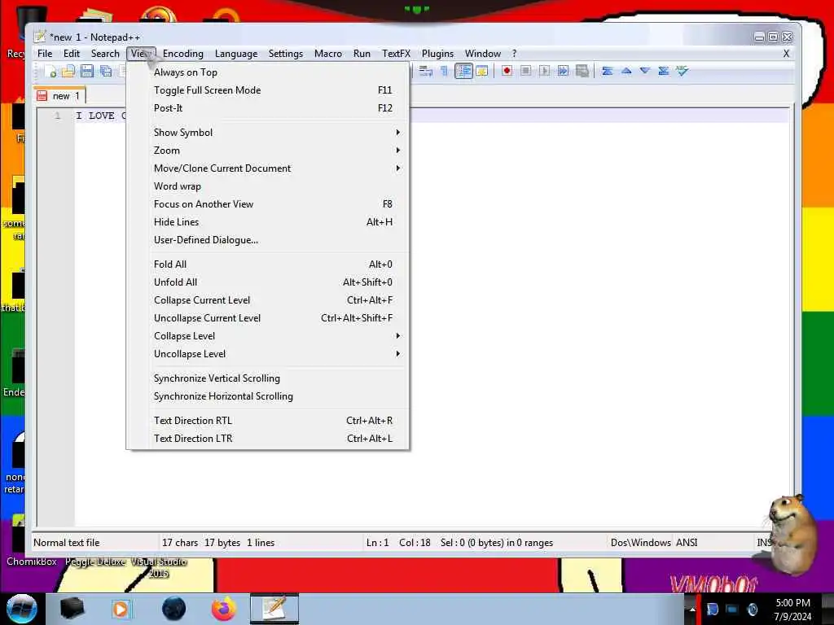834x625 pixels.
Task: Toggle the indent guide toolbar icon
Action: coord(463,72)
